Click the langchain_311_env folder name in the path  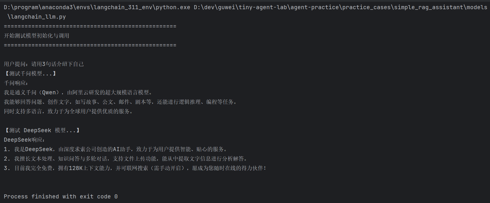pos(123,7)
